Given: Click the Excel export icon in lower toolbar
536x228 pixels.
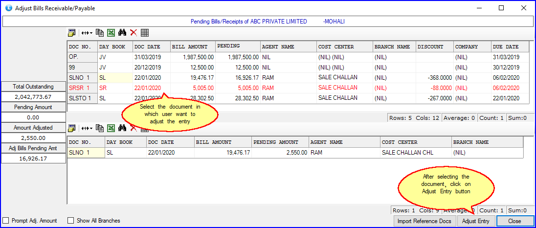Looking at the screenshot, I should [111, 128].
